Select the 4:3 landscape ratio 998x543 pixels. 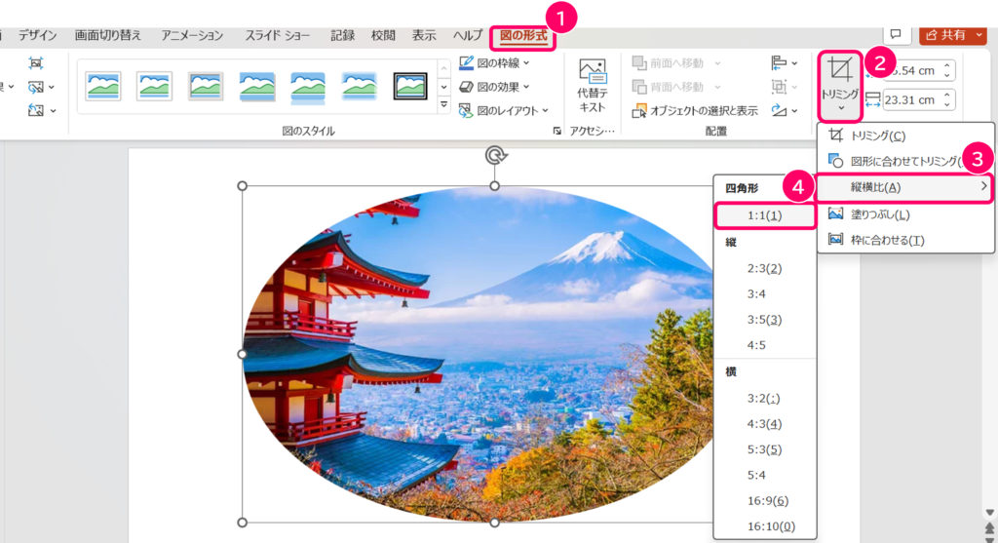765,424
